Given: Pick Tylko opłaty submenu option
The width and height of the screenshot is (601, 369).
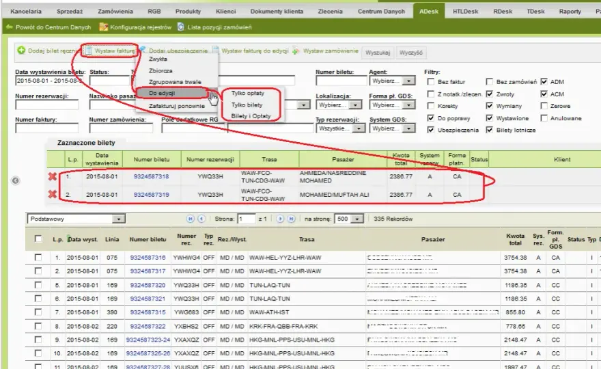Looking at the screenshot, I should [x=248, y=93].
